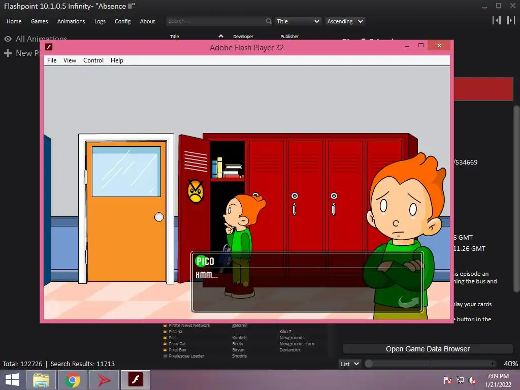Open the View menu in Flash Player
This screenshot has width=520, height=390.
coord(70,60)
